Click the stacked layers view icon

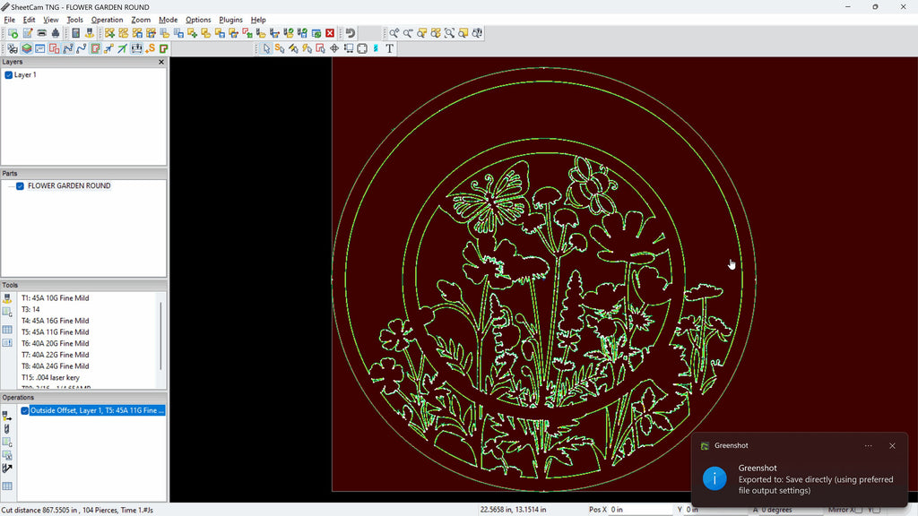[26, 48]
